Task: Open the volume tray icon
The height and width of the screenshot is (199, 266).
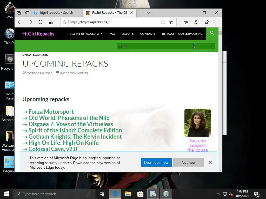Action: (x=231, y=194)
